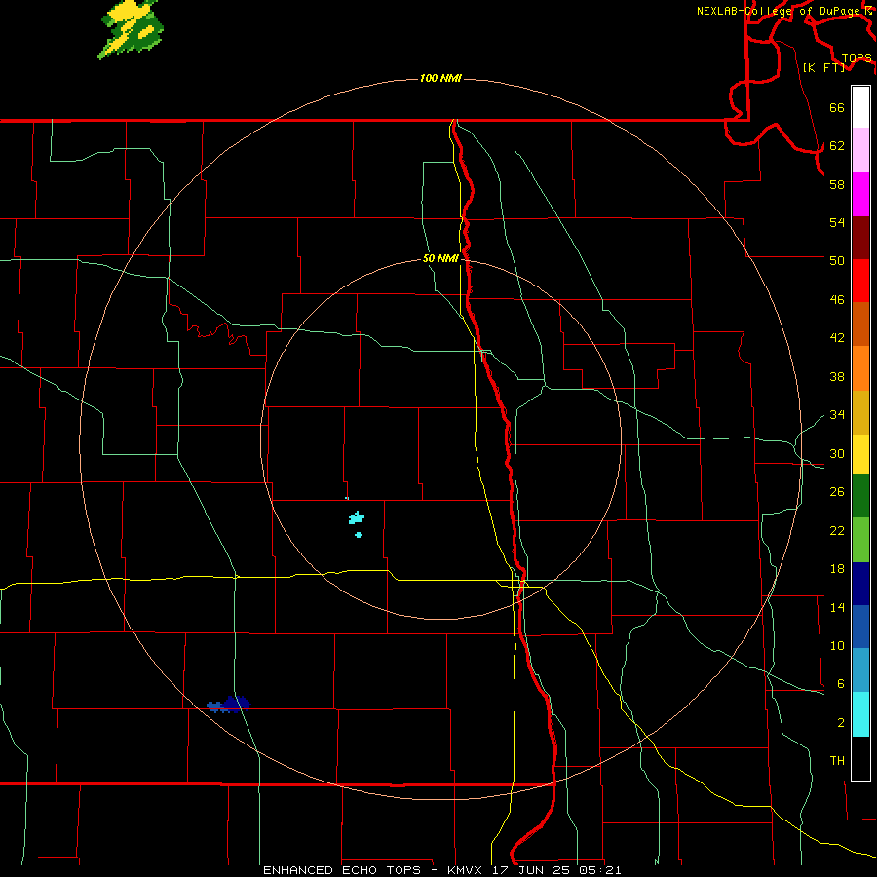Click the light blue legend swatch near 6
Image resolution: width=877 pixels, height=877 pixels.
pos(860,670)
